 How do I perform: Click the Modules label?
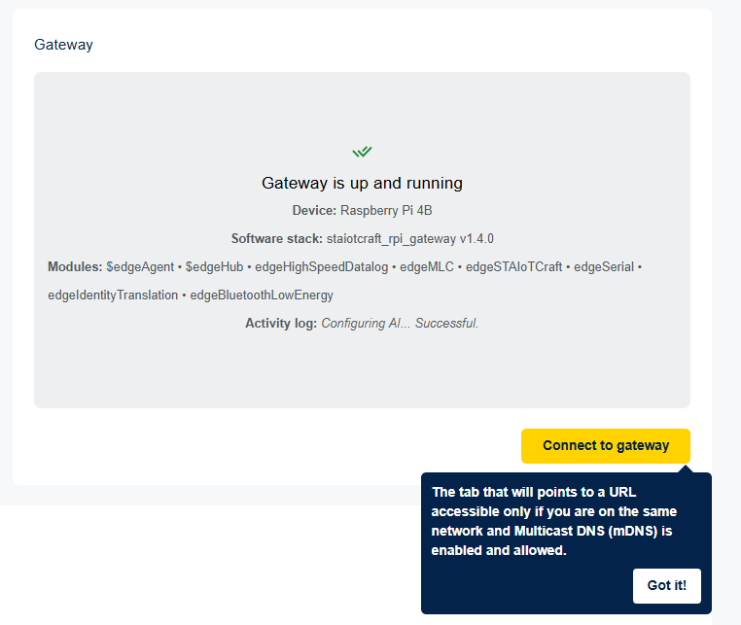(74, 266)
